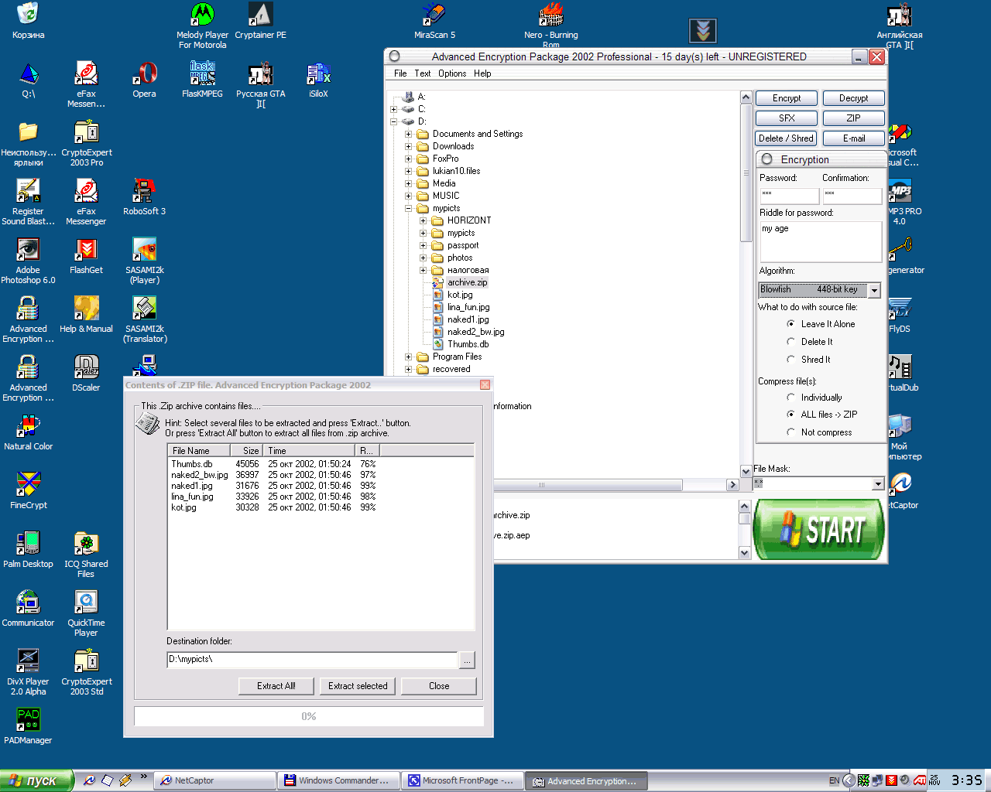Expand the HORIZONT subfolder
Screen dimensions: 991x792
(x=423, y=220)
